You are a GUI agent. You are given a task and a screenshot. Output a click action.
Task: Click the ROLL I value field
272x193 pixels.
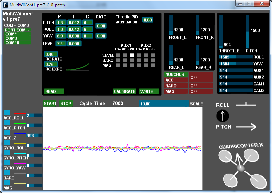[74, 29]
